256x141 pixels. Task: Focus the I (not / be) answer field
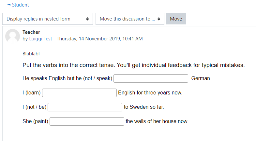pyautogui.click(x=85, y=107)
